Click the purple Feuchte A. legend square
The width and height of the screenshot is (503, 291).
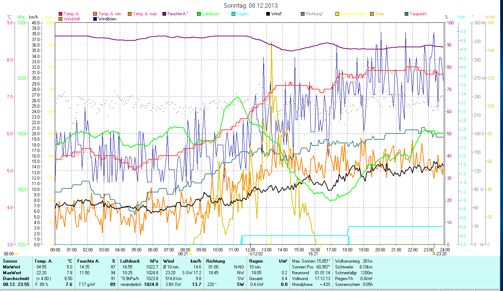coord(165,14)
